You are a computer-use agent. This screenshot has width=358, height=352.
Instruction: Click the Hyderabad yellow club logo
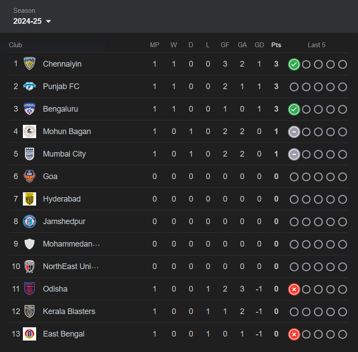(x=30, y=199)
